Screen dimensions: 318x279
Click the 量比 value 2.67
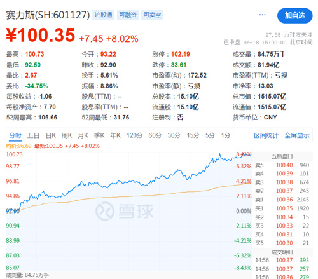point(31,75)
